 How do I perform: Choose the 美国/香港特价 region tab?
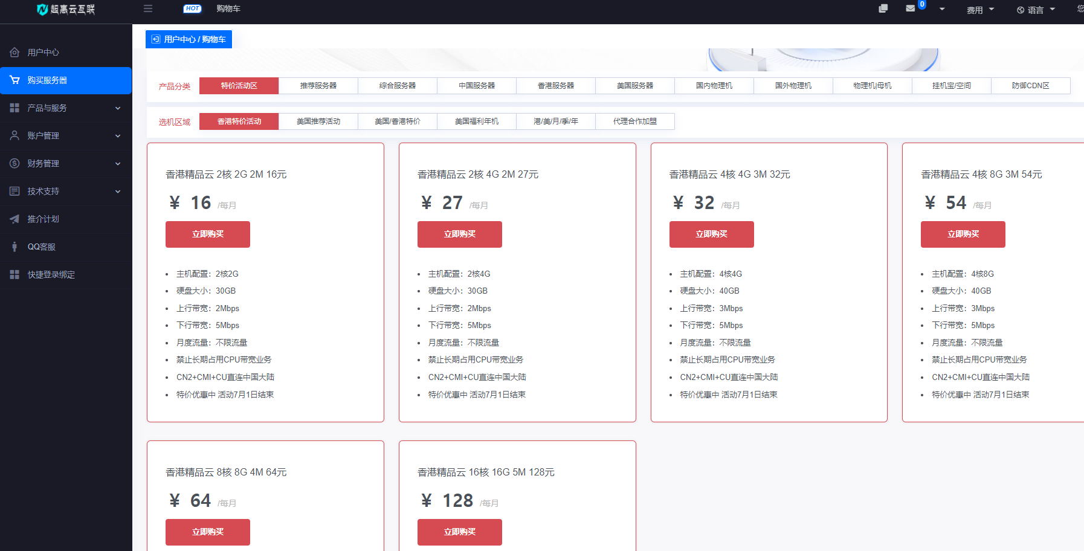click(x=398, y=121)
